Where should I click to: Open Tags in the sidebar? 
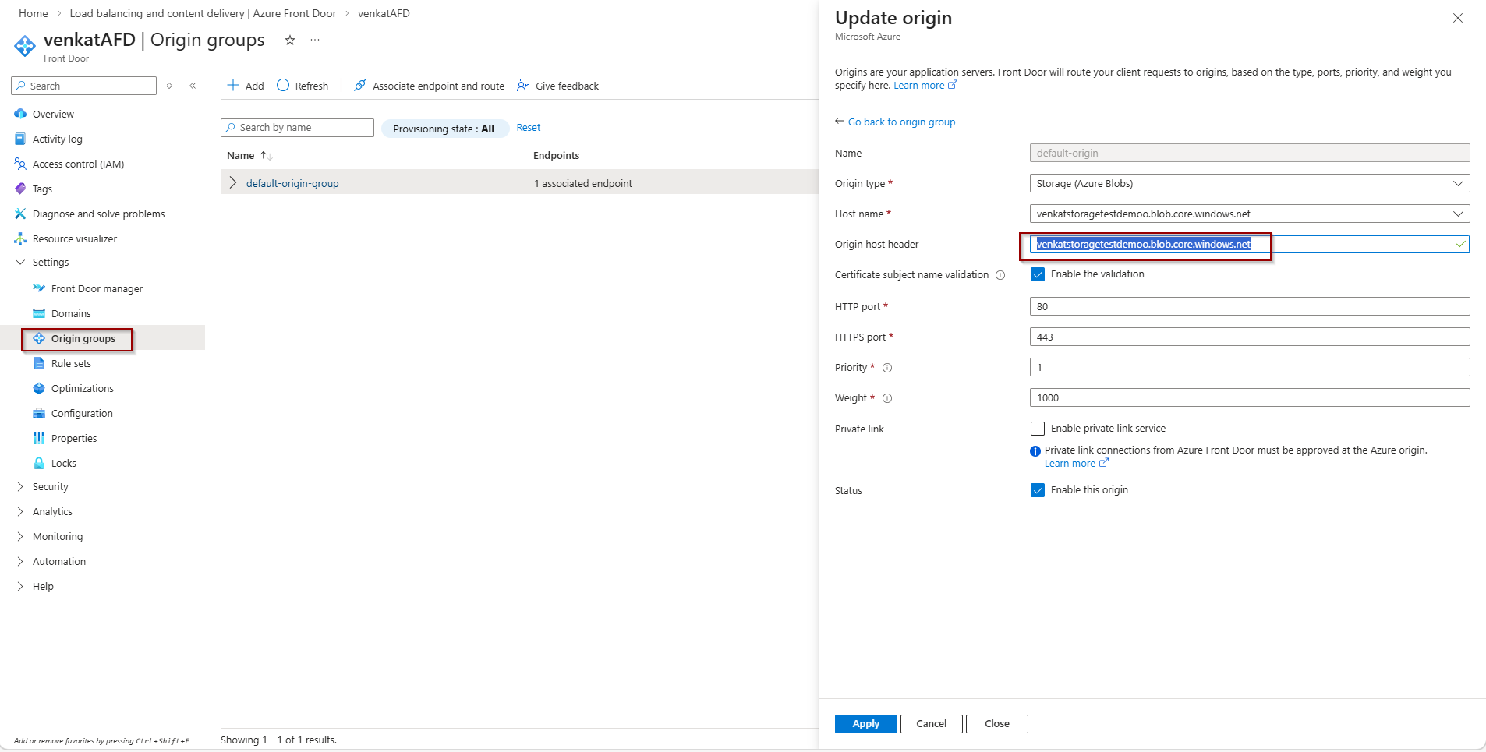[x=42, y=189]
